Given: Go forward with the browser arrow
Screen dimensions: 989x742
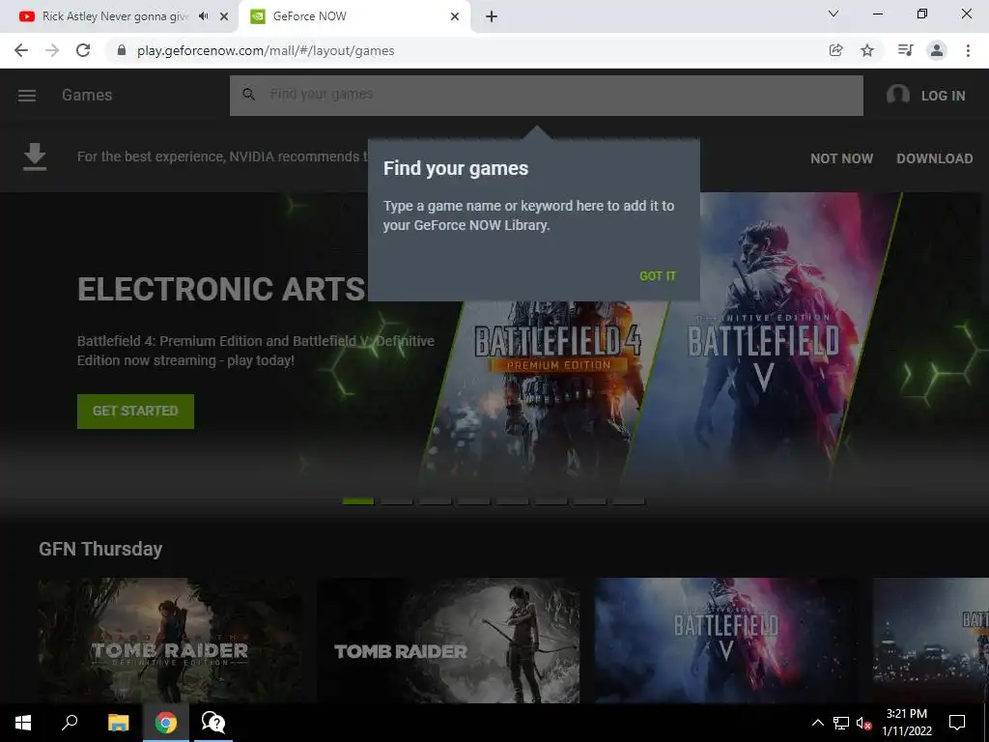Looking at the screenshot, I should point(52,50).
